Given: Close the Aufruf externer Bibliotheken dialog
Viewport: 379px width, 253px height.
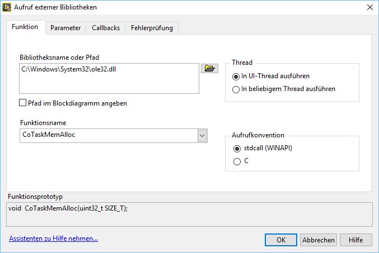Looking at the screenshot, I should (369, 7).
